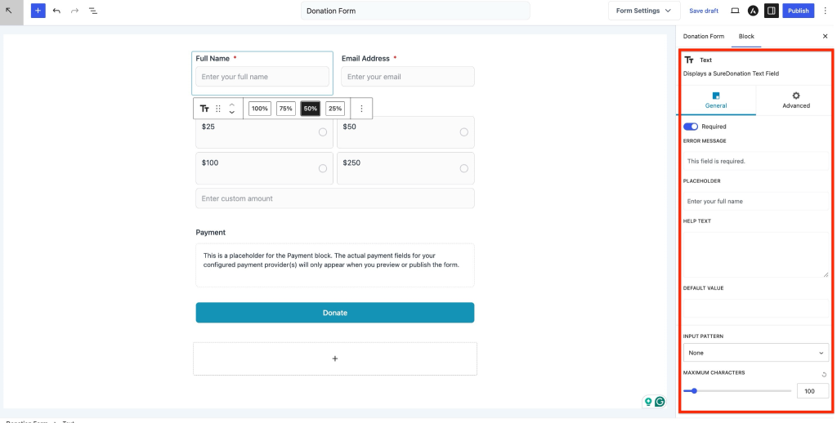The width and height of the screenshot is (837, 423).
Task: Switch to the Donation Form sidebar tab
Action: pyautogui.click(x=704, y=36)
